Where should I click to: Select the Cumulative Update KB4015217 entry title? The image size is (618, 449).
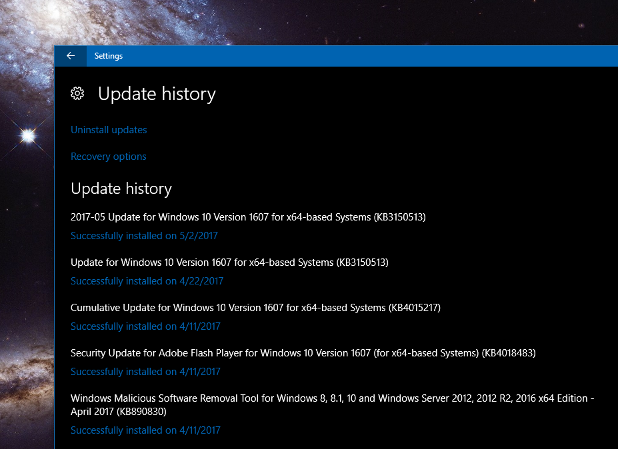pyautogui.click(x=255, y=308)
